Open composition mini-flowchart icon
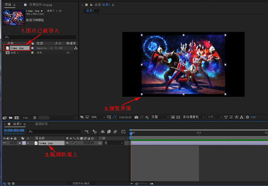Image resolution: width=268 pixels, height=186 pixels. [x=87, y=132]
